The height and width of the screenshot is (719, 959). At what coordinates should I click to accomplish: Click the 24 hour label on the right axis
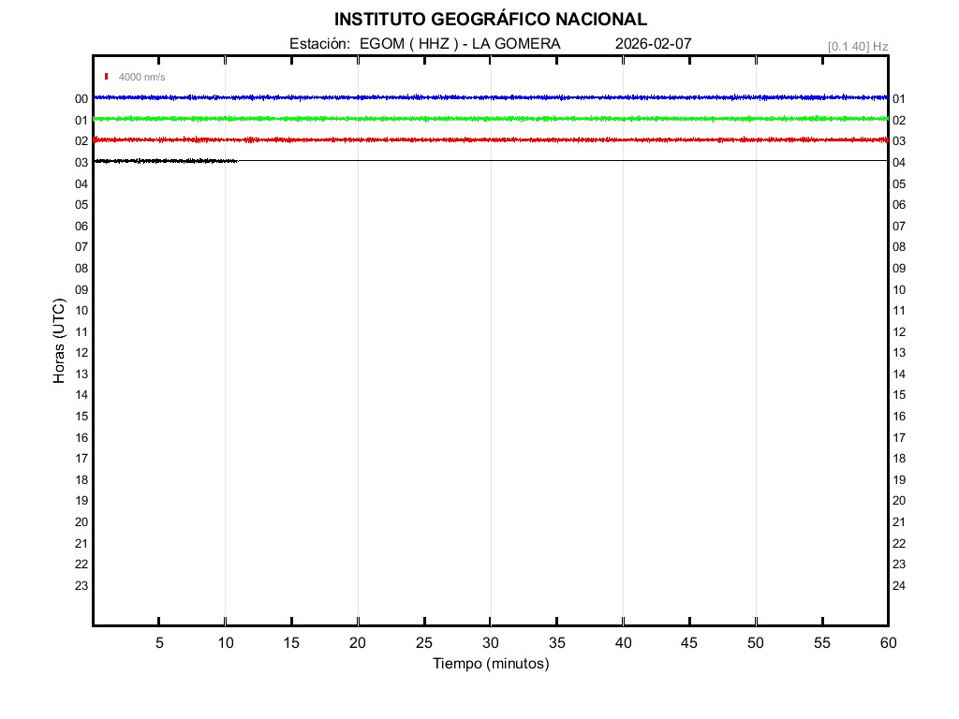point(899,586)
